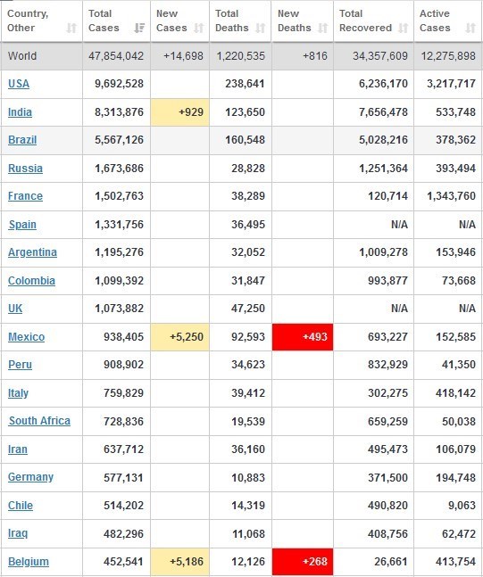This screenshot has height=577, width=483.
Task: Open the Germany link
Action: (31, 477)
